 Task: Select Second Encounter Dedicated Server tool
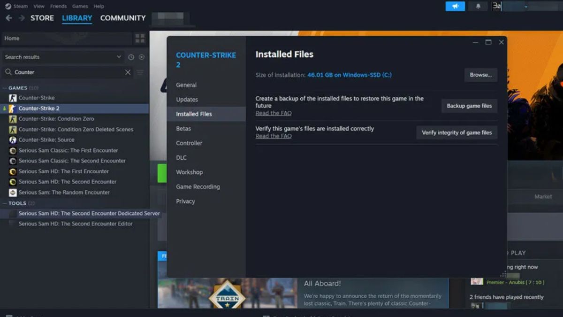point(89,214)
